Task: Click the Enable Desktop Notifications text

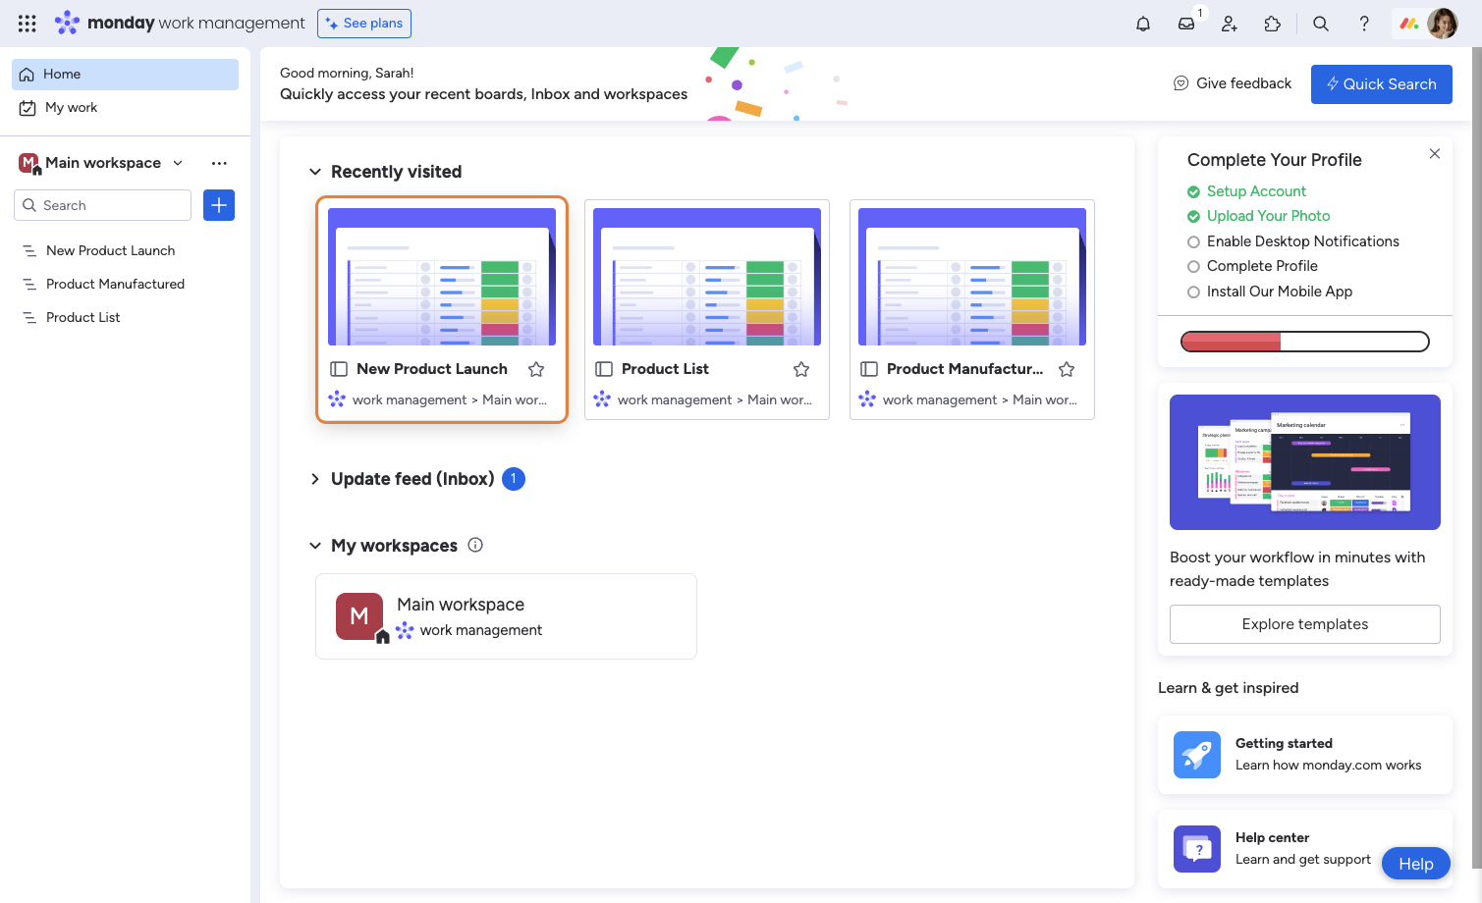Action: pyautogui.click(x=1302, y=241)
